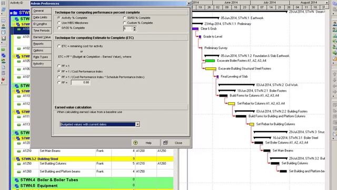Expand the STWN.5 Equipment group
This screenshot has width=337, height=190.
(x=13, y=186)
